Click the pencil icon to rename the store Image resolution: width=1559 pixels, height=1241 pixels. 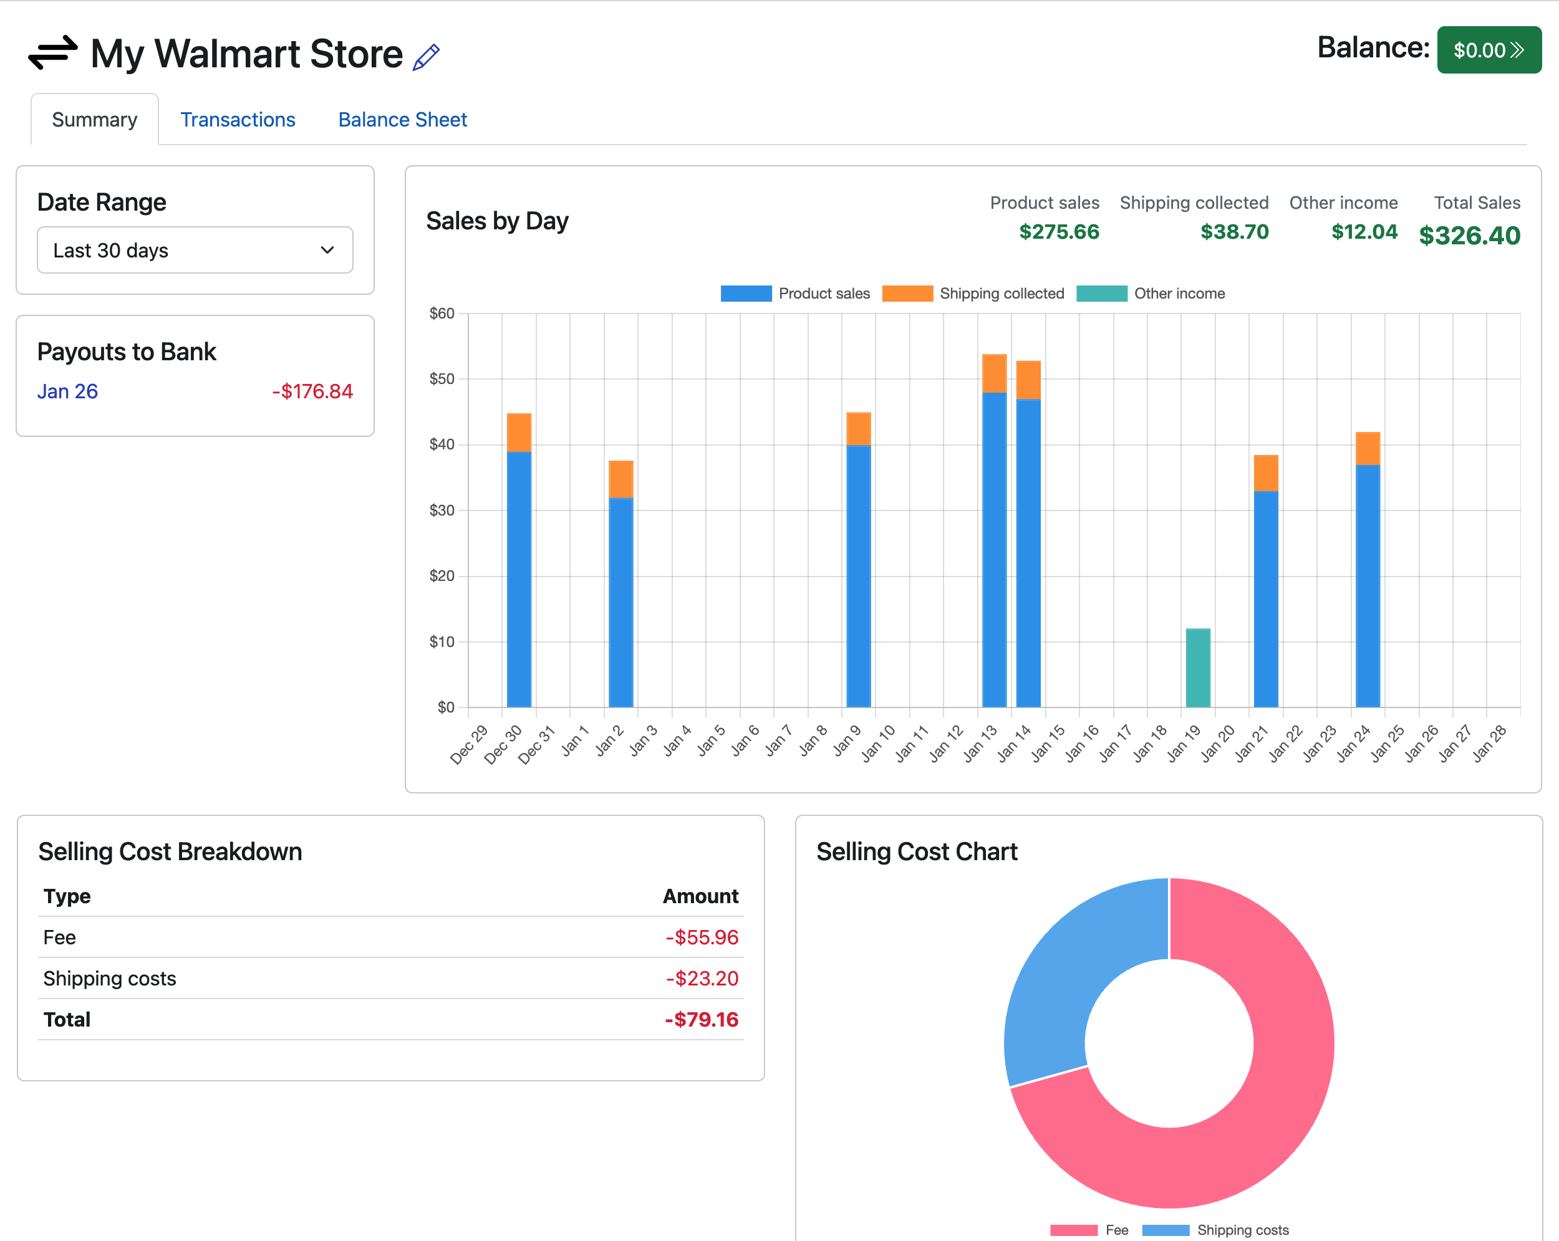(x=427, y=56)
